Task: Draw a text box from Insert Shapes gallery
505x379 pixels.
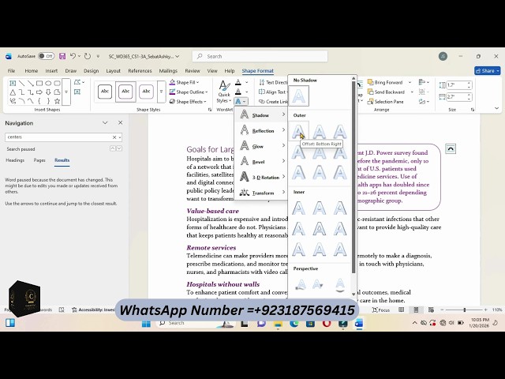Action: coord(13,83)
